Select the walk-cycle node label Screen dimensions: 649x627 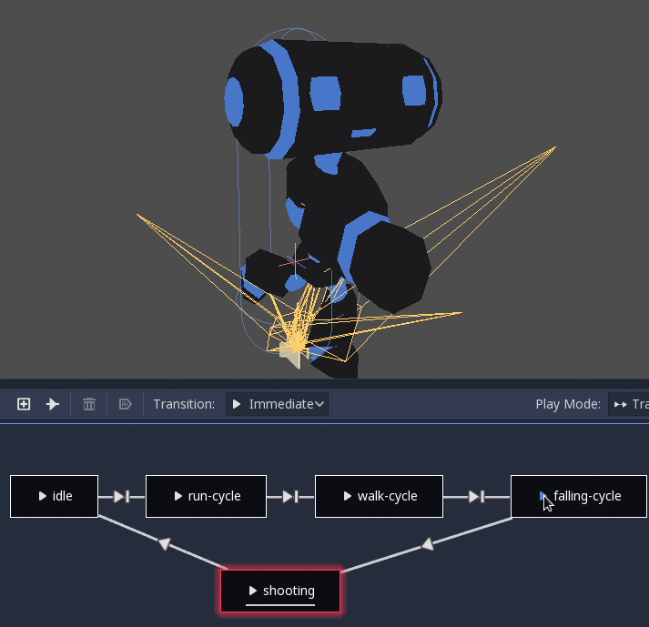tap(388, 496)
